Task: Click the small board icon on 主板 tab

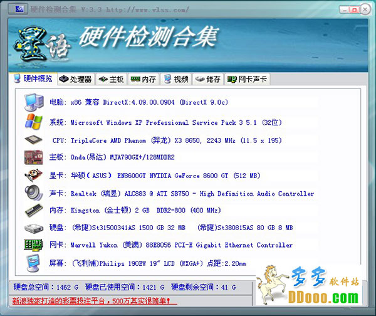Action: tap(103, 79)
